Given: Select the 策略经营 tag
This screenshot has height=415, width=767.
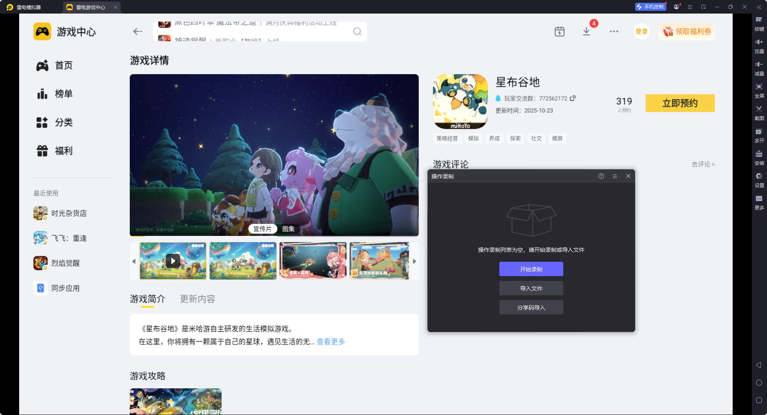Looking at the screenshot, I should [x=447, y=138].
